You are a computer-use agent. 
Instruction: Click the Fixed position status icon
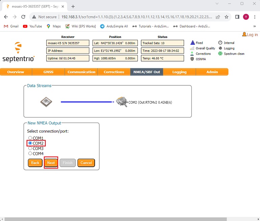(x=193, y=43)
